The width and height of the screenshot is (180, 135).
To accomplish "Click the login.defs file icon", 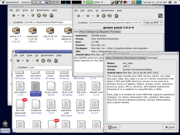I will [51, 104].
